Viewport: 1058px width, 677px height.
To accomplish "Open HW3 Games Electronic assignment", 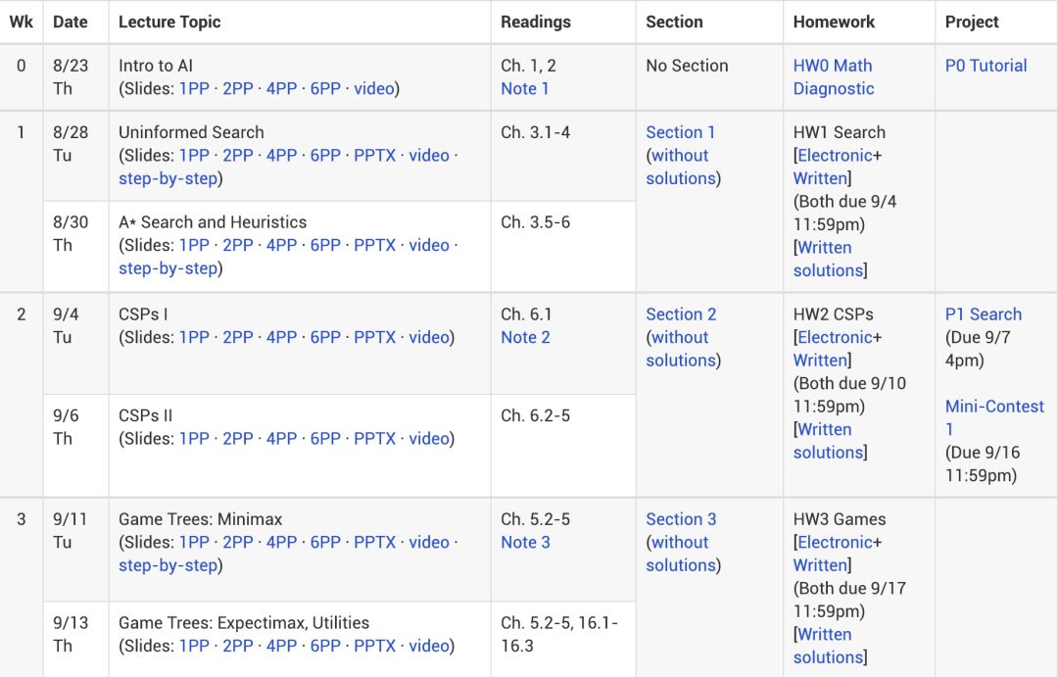I will click(x=835, y=542).
